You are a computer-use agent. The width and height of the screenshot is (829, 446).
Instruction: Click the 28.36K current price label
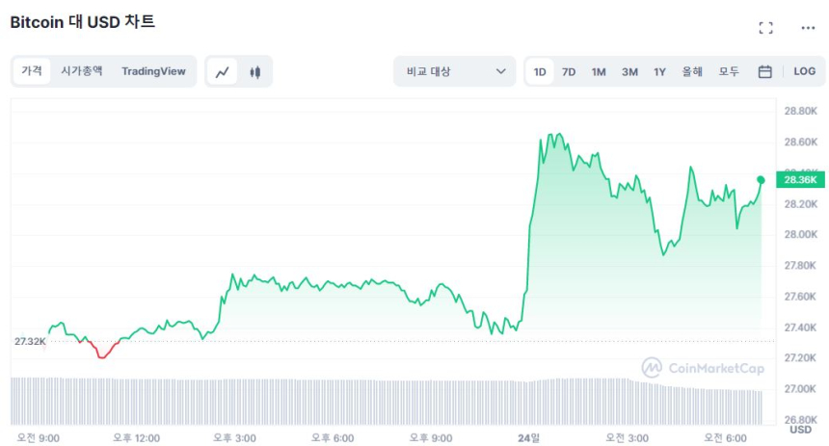click(800, 180)
